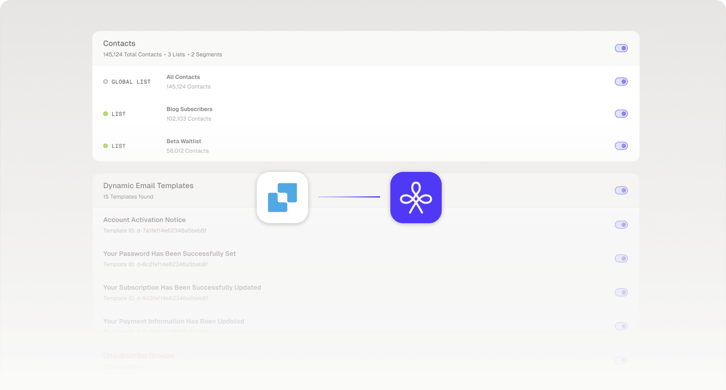Click the purple knot app icon

click(416, 198)
